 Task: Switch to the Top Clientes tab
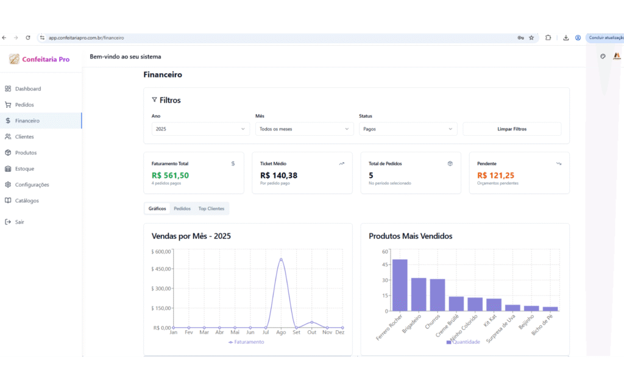point(211,208)
